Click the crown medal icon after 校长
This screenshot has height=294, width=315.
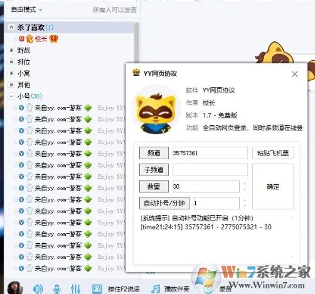click(x=54, y=39)
